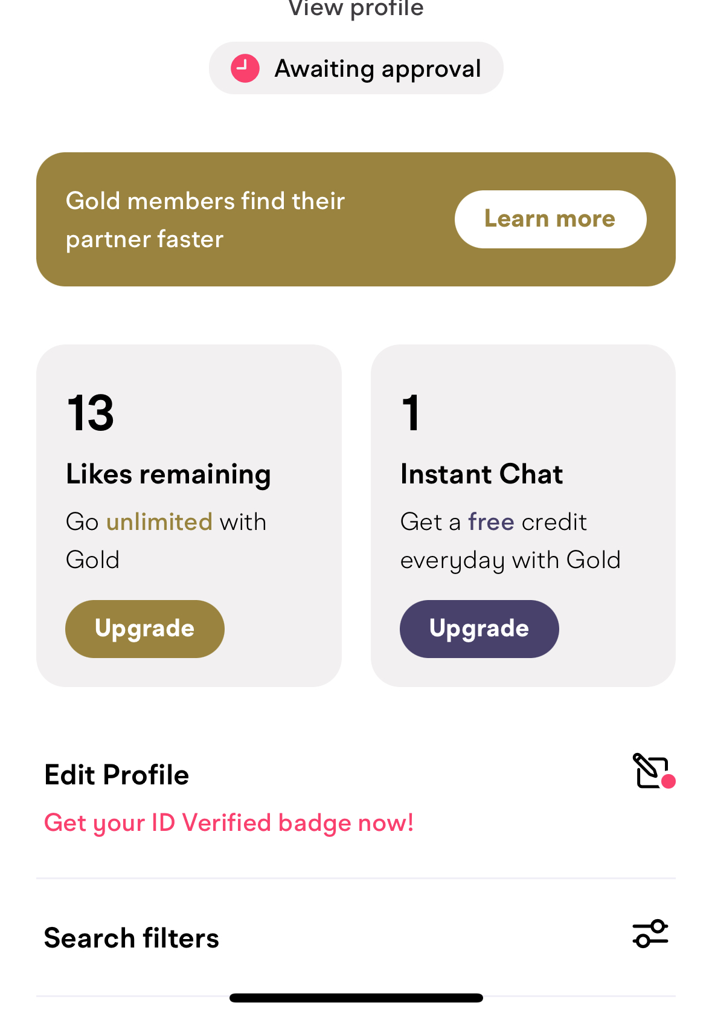Screen dimensions: 712x1017
Task: Click the Learn more button
Action: pyautogui.click(x=550, y=219)
